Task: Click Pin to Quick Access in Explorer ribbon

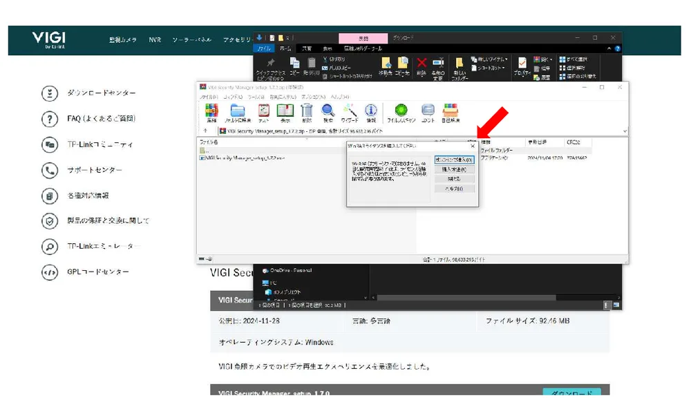Action: click(271, 69)
